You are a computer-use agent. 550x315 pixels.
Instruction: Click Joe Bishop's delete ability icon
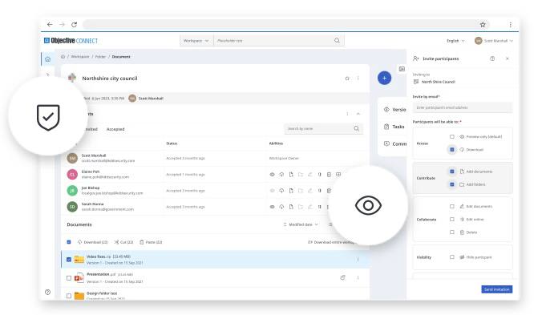click(329, 191)
